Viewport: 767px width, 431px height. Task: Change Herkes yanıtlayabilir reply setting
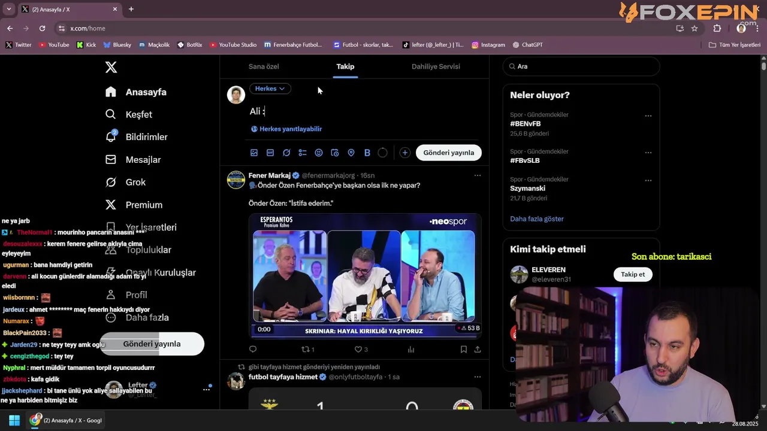click(x=286, y=129)
